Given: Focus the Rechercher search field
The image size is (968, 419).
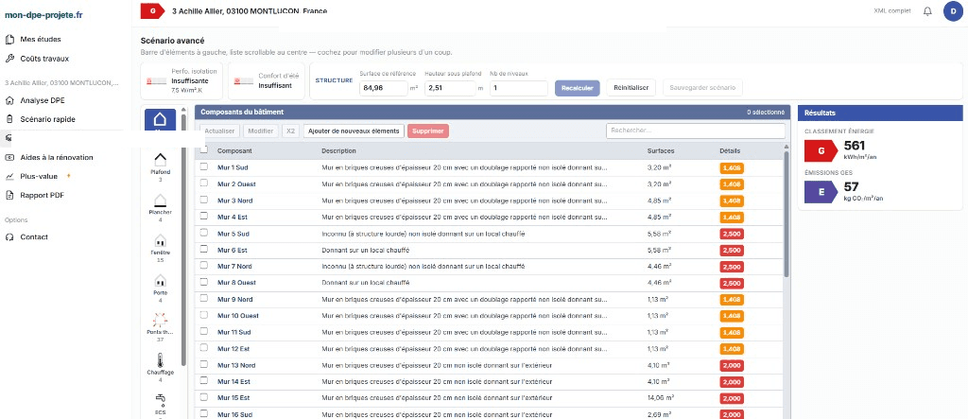Looking at the screenshot, I should click(x=696, y=131).
